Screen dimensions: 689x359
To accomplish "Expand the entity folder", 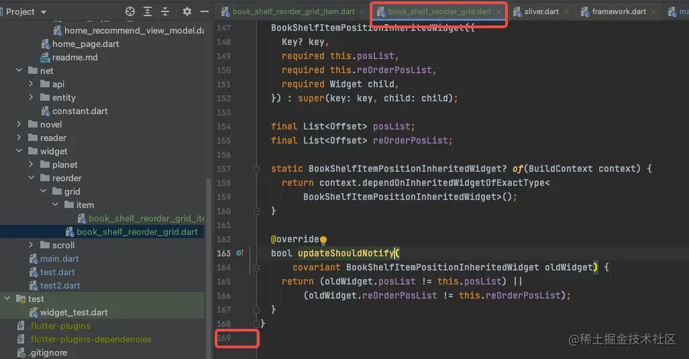I will point(31,97).
